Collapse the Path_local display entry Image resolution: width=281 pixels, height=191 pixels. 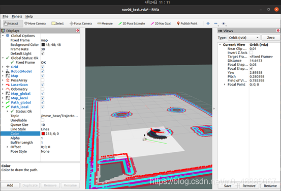[x=3, y=107]
